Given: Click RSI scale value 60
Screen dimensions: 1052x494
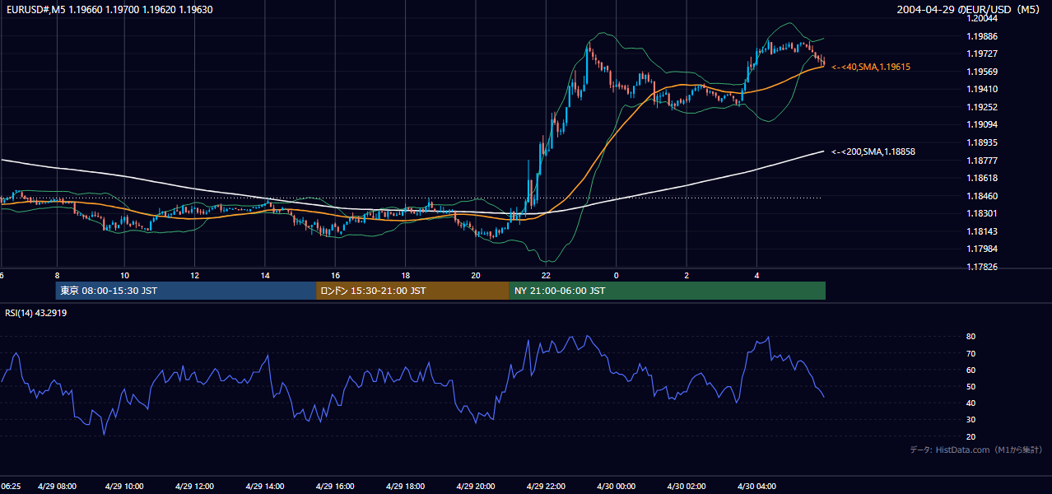Looking at the screenshot, I should 971,370.
